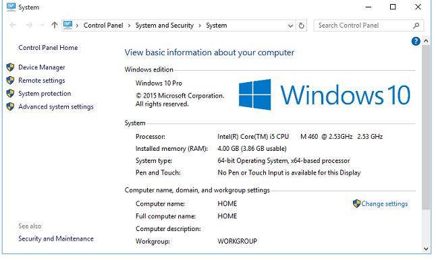This screenshot has height=260, width=436.
Task: Click the search magnifier icon
Action: (x=416, y=26)
